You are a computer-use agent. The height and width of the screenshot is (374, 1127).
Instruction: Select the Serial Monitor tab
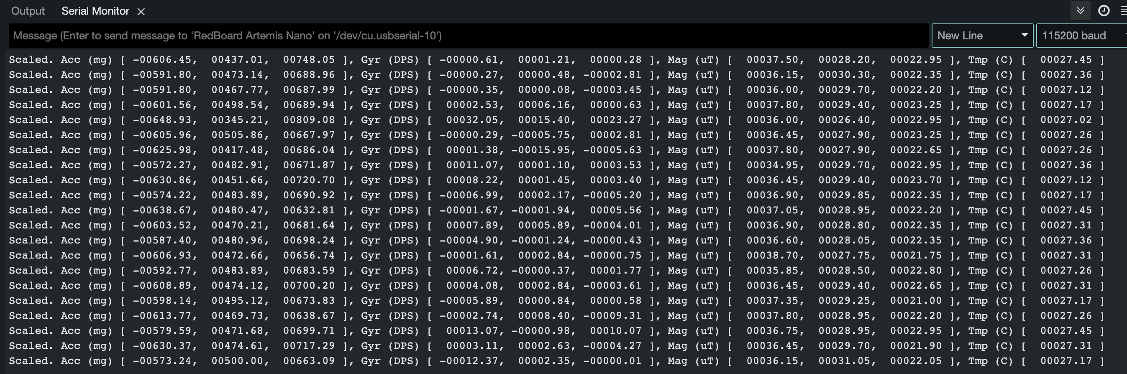95,11
